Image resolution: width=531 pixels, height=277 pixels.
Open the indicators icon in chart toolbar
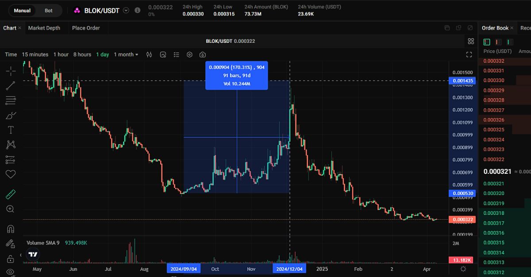coord(163,55)
